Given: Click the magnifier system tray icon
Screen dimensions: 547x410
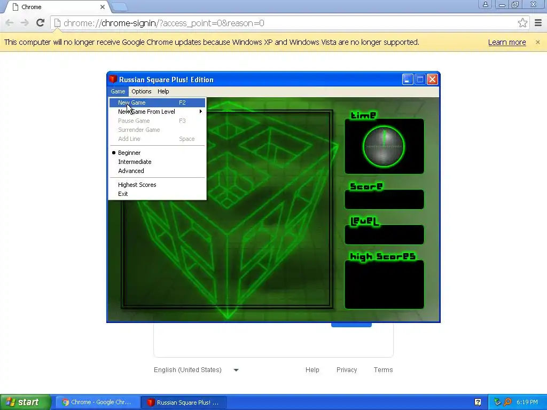Looking at the screenshot, I should pyautogui.click(x=508, y=402).
